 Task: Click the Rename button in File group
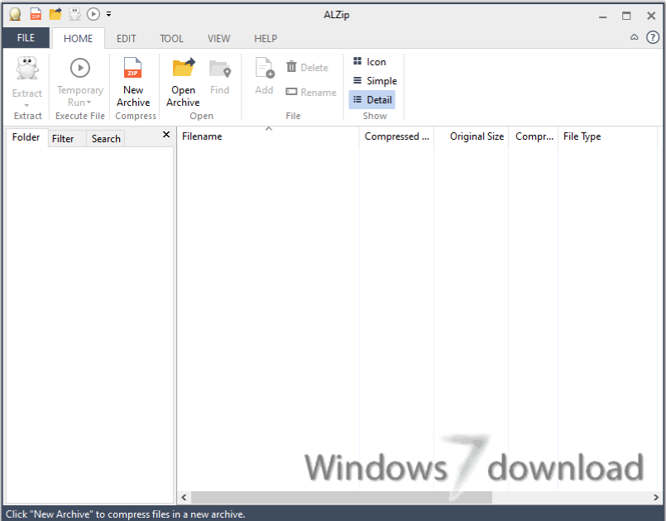coord(311,92)
